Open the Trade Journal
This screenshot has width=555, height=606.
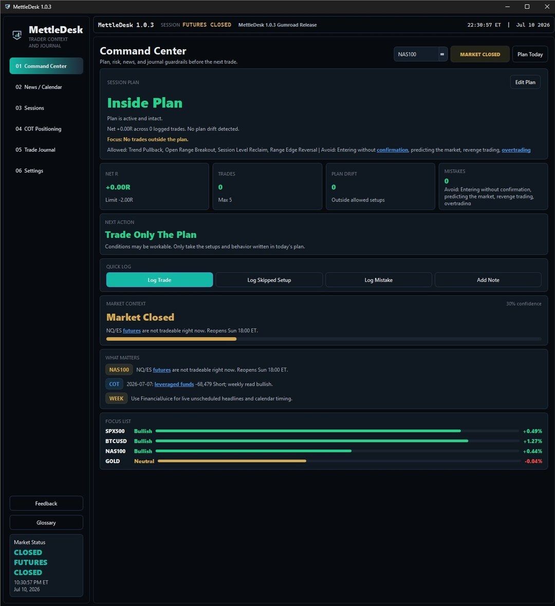[46, 150]
